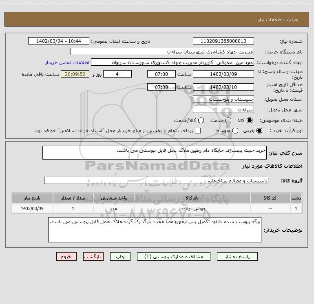Click the response deadline time 07:00 field
314x304 pixels.
click(161, 74)
